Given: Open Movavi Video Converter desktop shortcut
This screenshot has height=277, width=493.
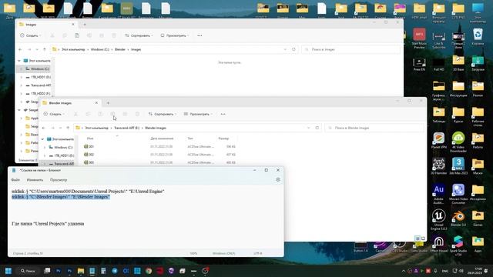Looking at the screenshot, I should (458, 194).
